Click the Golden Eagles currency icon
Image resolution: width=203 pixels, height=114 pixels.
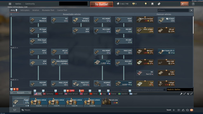pos(133,4)
